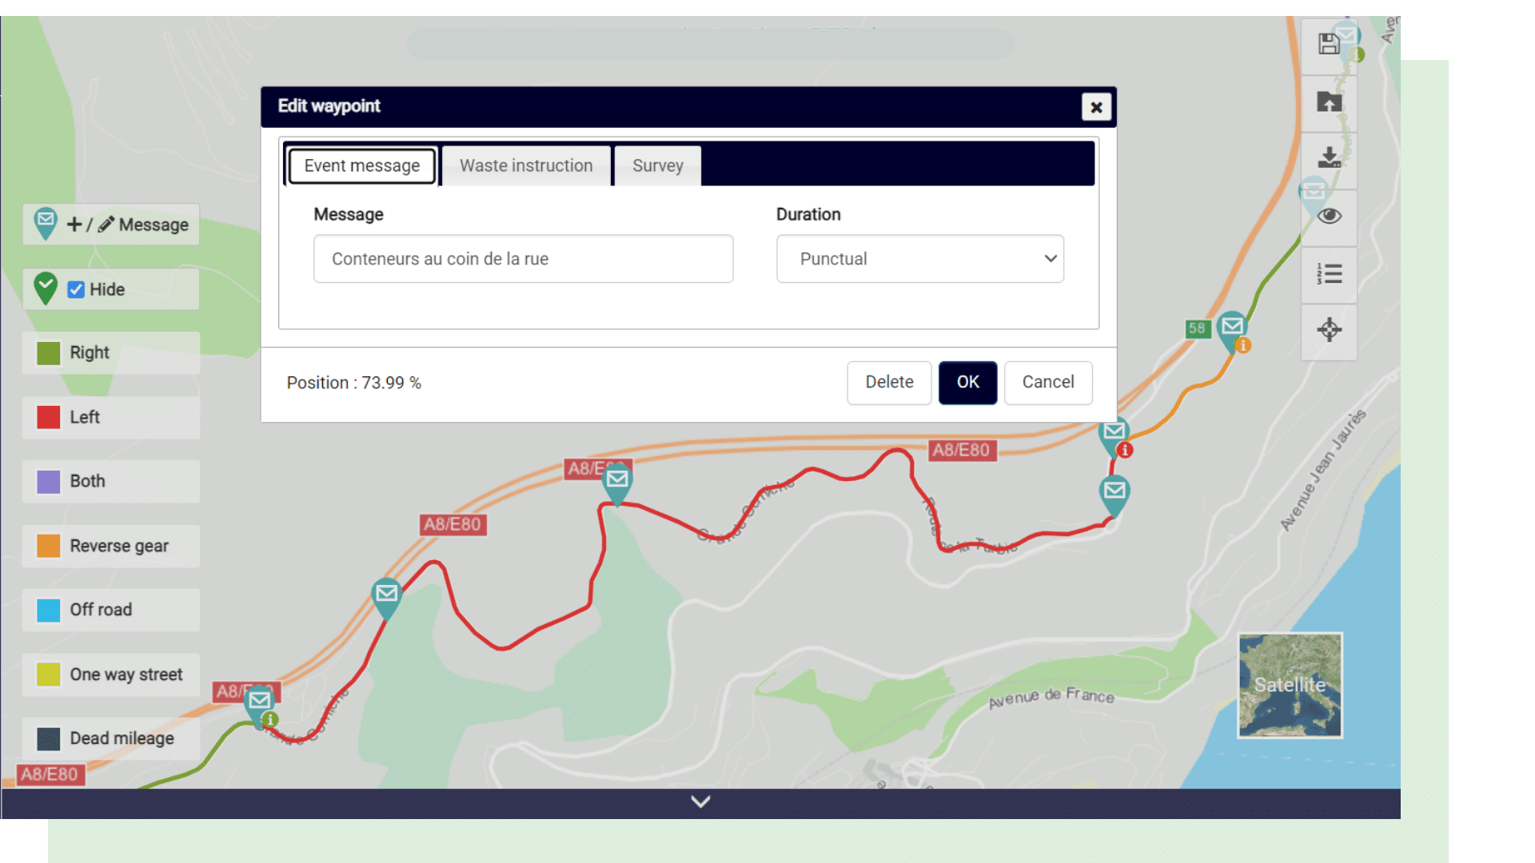1535x863 pixels.
Task: Click the save floppy disk icon
Action: 1329,45
